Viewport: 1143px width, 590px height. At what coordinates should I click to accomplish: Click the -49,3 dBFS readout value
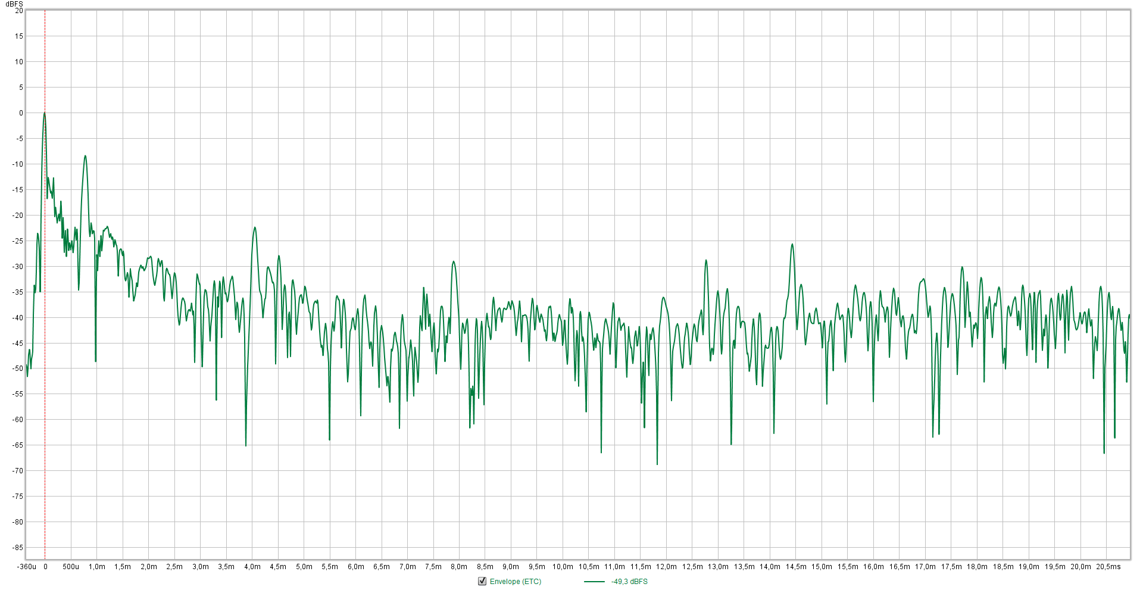(x=629, y=582)
